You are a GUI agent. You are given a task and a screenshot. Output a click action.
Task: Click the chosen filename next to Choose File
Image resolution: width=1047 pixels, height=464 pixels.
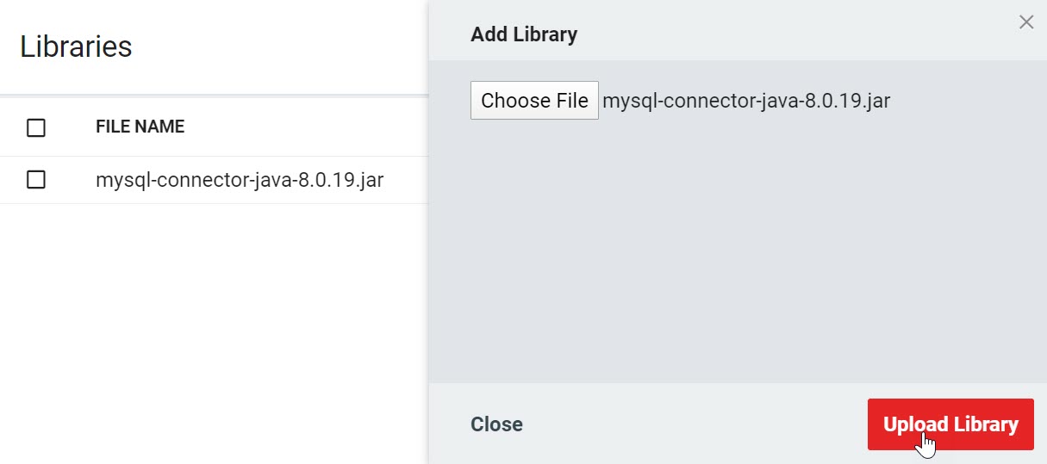(x=745, y=101)
